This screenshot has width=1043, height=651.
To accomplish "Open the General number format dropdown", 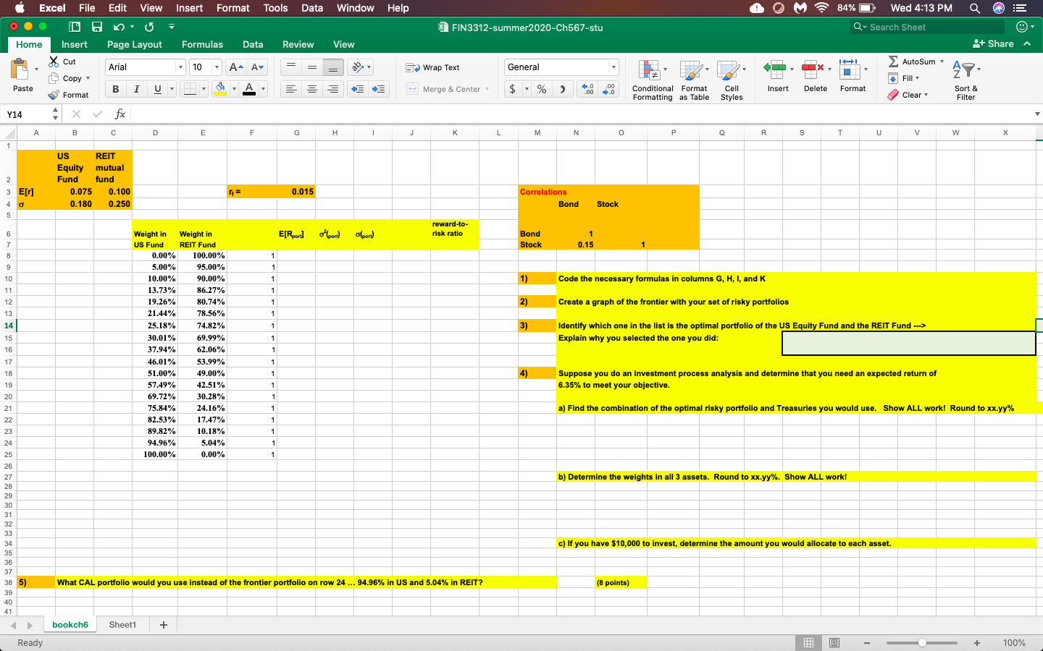I will tap(613, 67).
